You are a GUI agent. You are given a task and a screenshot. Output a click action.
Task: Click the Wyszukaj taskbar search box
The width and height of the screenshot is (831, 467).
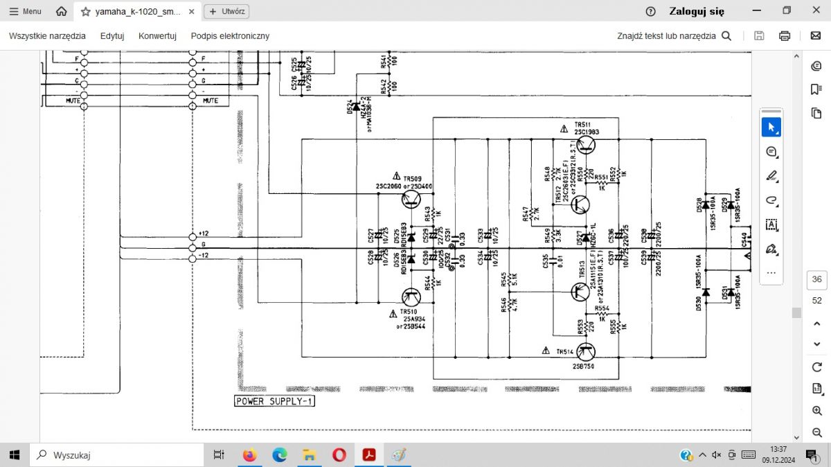[x=116, y=455]
